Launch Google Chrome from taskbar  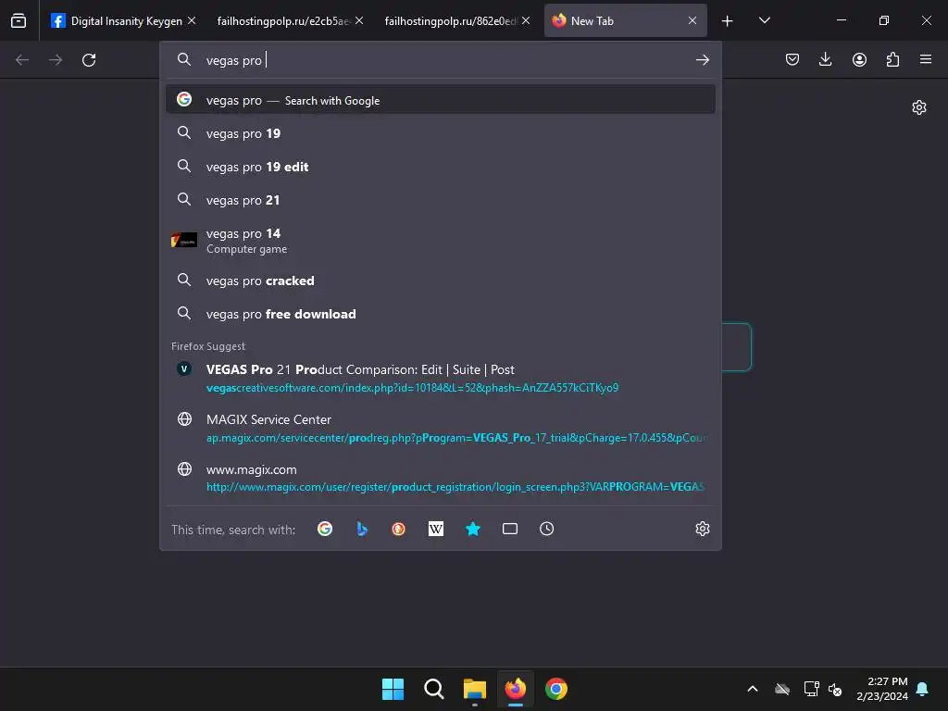click(x=556, y=689)
